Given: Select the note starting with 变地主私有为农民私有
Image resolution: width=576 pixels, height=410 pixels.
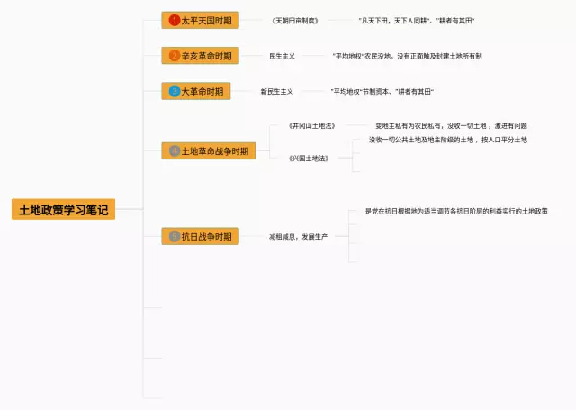Looking at the screenshot, I should tap(451, 125).
